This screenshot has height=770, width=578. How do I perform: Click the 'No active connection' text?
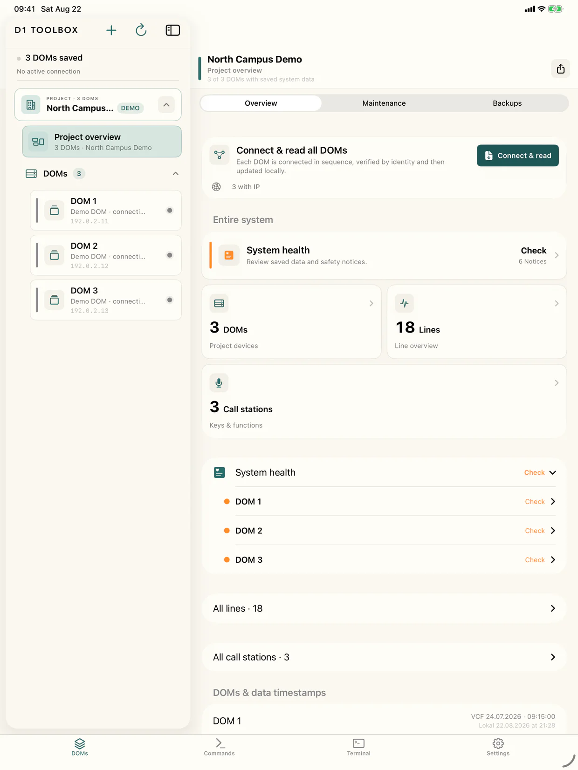pyautogui.click(x=48, y=71)
